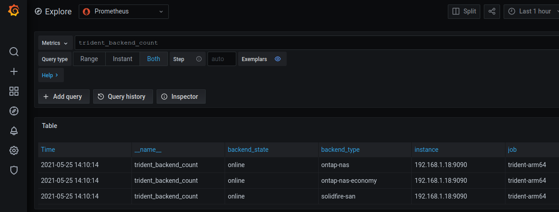
Task: Select Range query type
Action: (x=89, y=59)
